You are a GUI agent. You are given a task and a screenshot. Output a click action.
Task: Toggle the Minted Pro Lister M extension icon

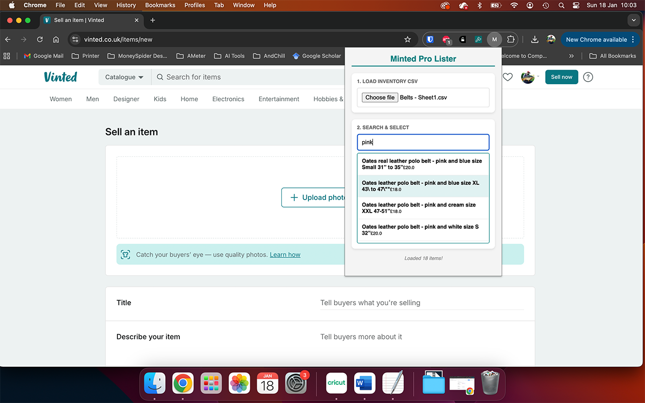pyautogui.click(x=495, y=39)
